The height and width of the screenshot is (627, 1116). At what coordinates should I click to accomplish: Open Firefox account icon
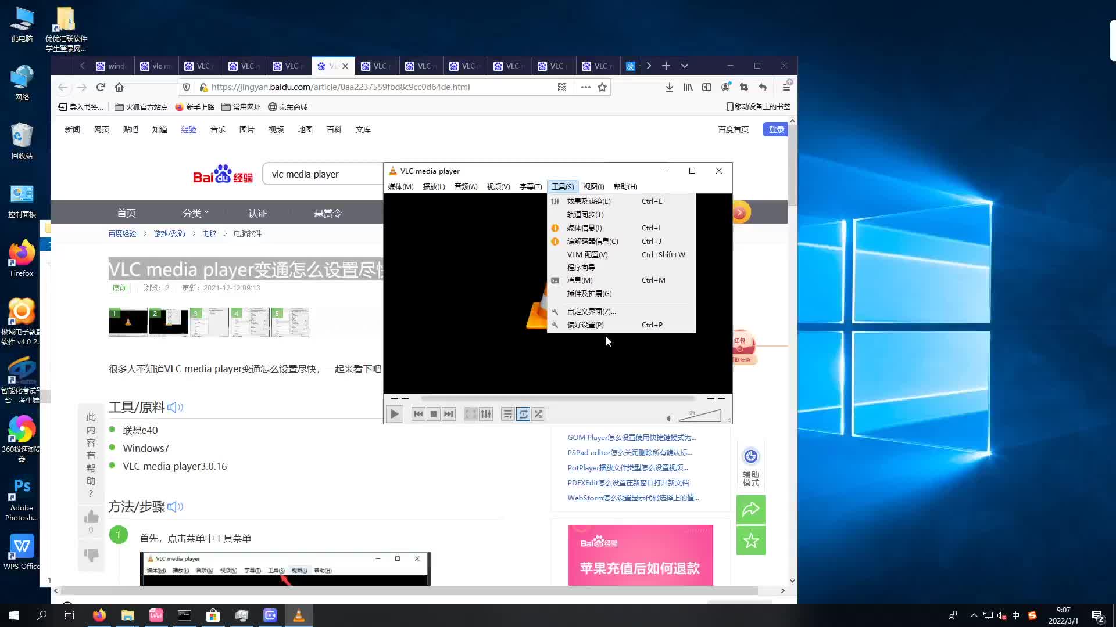pos(725,87)
